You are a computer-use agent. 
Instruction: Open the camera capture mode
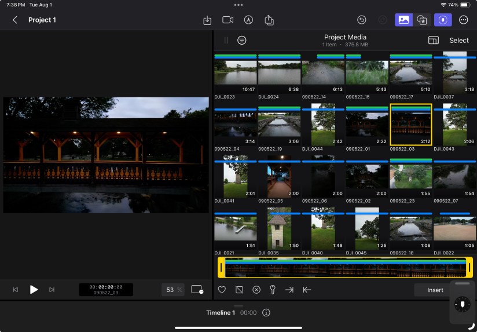click(x=228, y=20)
